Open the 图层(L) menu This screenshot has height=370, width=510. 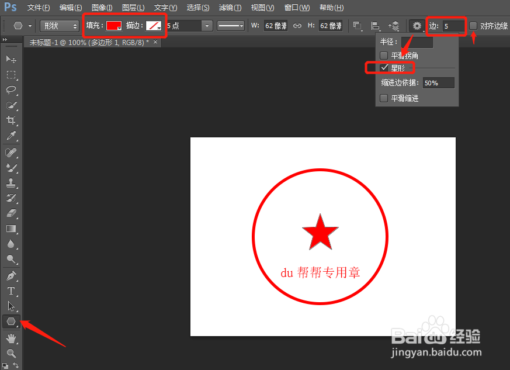tap(133, 8)
